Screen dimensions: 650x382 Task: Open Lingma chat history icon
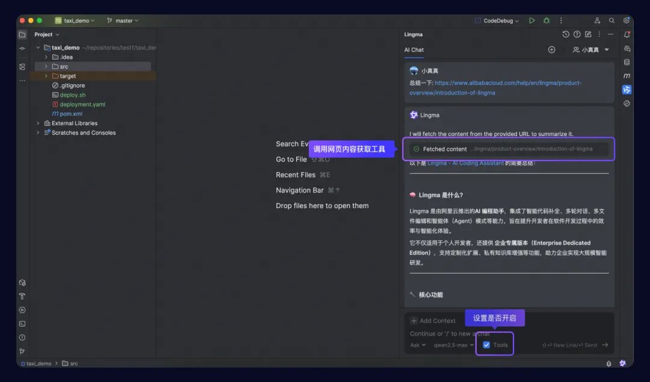click(x=565, y=34)
